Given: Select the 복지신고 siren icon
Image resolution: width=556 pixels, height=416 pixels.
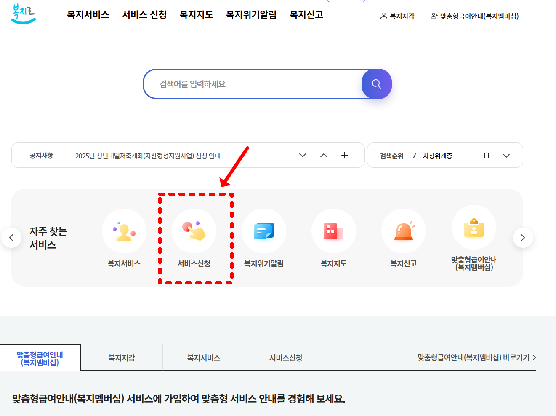Looking at the screenshot, I should pos(404,231).
